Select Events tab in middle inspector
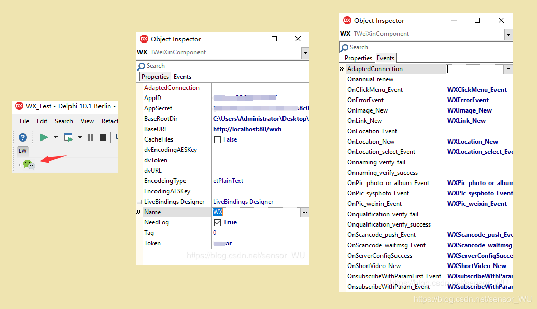The image size is (537, 309). 182,77
